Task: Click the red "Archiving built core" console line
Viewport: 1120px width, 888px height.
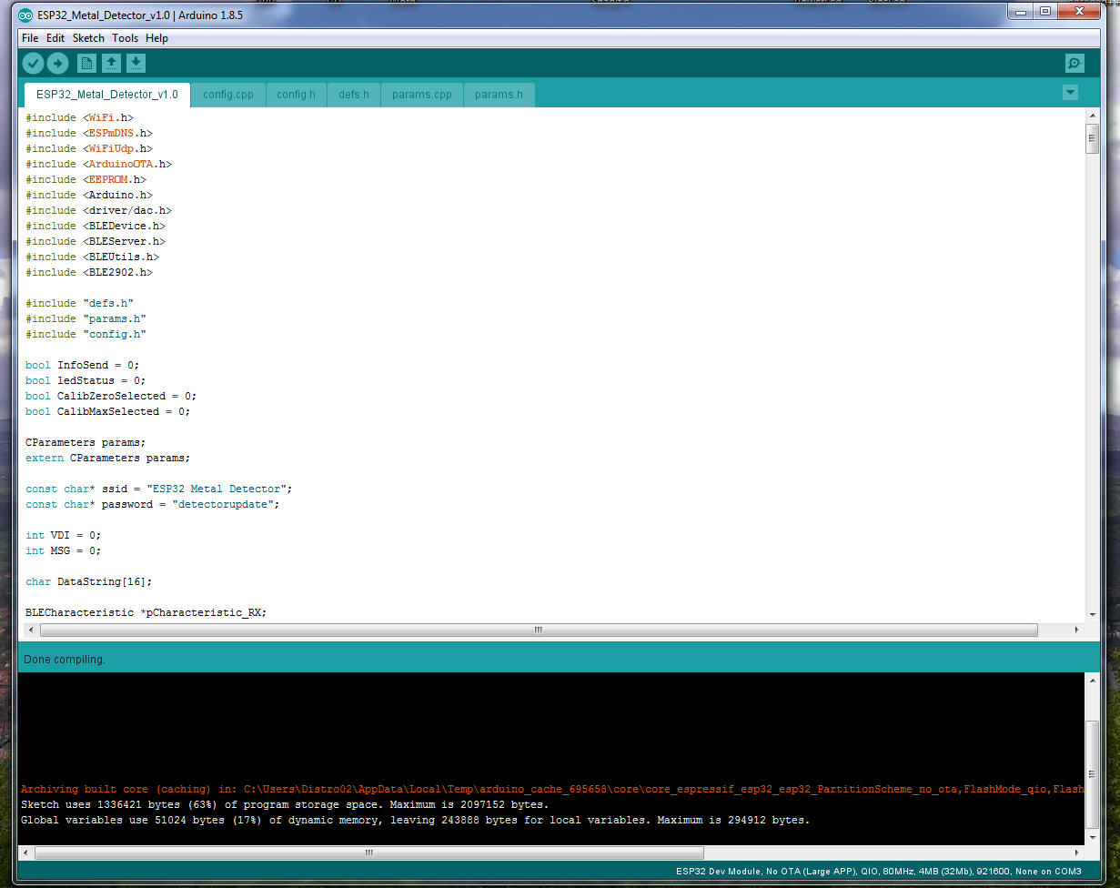Action: point(552,789)
